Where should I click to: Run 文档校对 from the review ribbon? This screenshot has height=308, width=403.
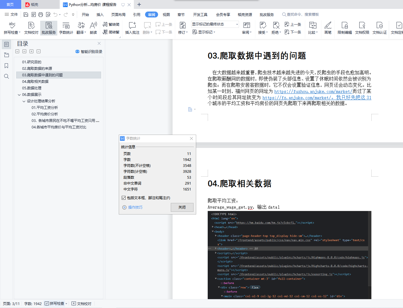31,28
